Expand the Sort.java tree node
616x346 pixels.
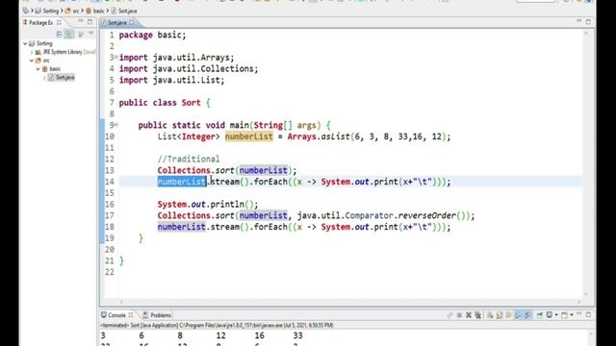[44, 78]
